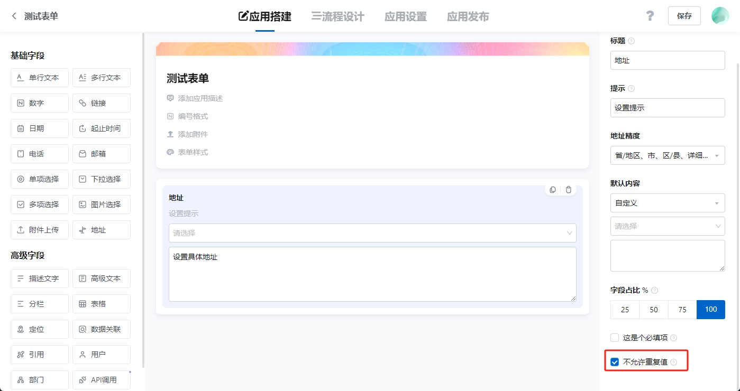Duplicate the 地址 field using the copy icon
Viewport: 740px width, 391px height.
552,189
